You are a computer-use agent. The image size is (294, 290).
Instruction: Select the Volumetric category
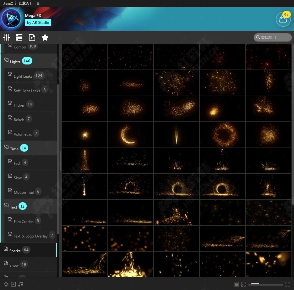[30, 133]
